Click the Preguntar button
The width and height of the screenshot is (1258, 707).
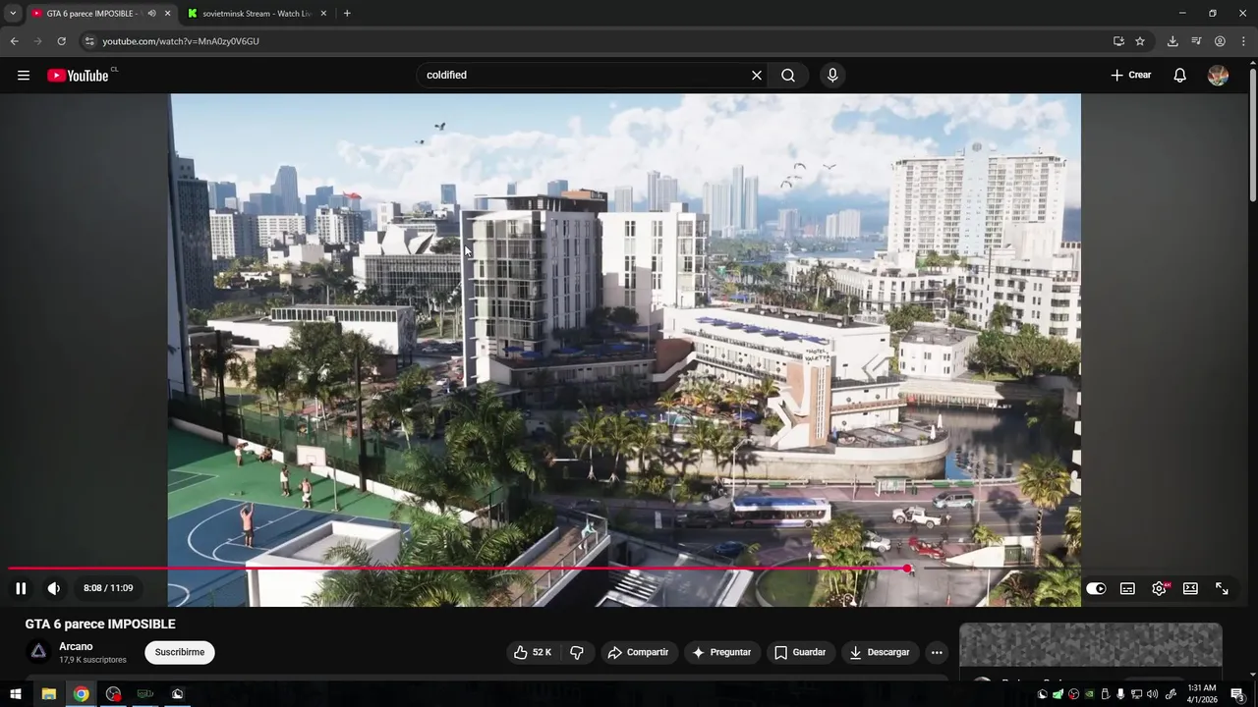pyautogui.click(x=721, y=652)
